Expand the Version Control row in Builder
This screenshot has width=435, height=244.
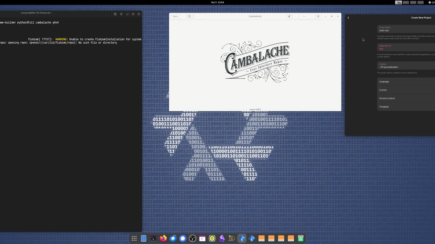[406, 98]
